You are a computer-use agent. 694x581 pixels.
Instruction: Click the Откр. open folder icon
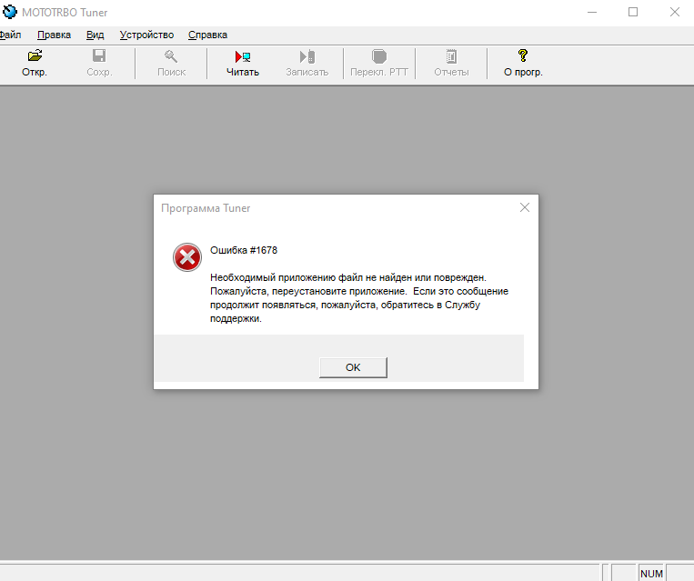pyautogui.click(x=35, y=55)
